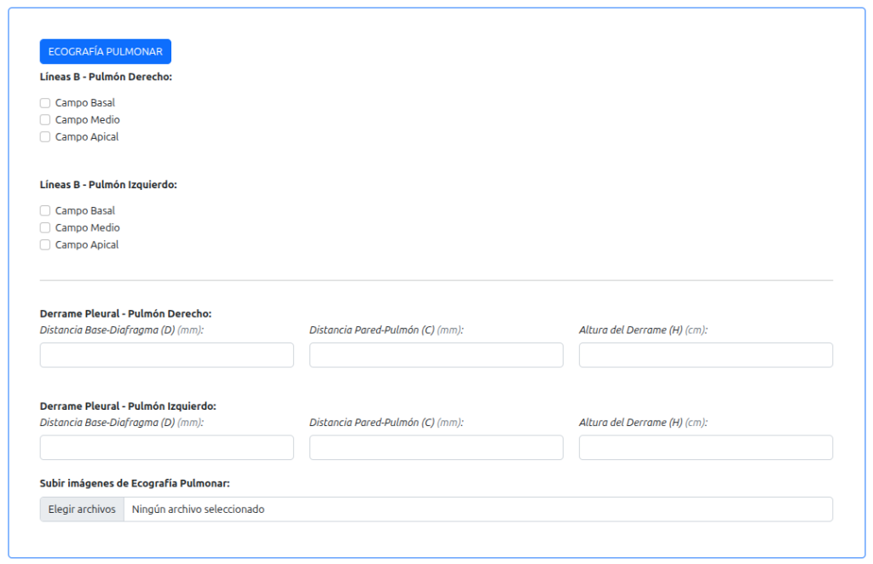Click 'Subir imágenes de Ecografía Pulmonar' label

tap(135, 484)
